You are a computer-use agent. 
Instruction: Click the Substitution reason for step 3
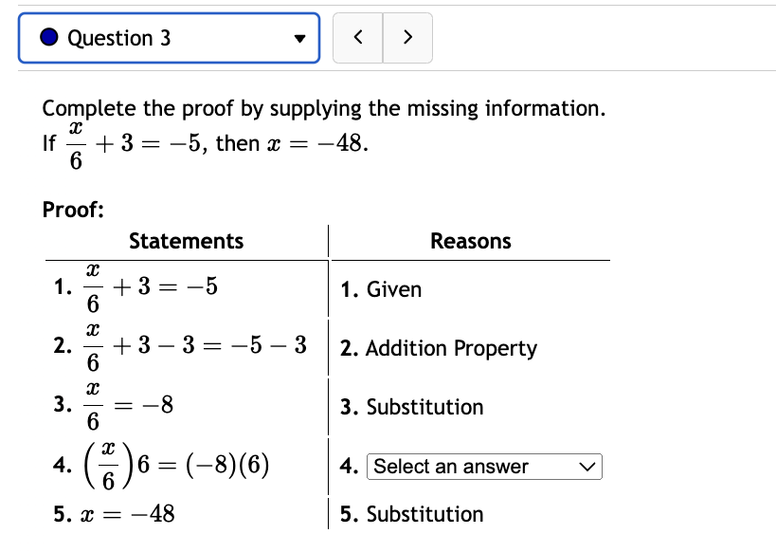point(414,407)
